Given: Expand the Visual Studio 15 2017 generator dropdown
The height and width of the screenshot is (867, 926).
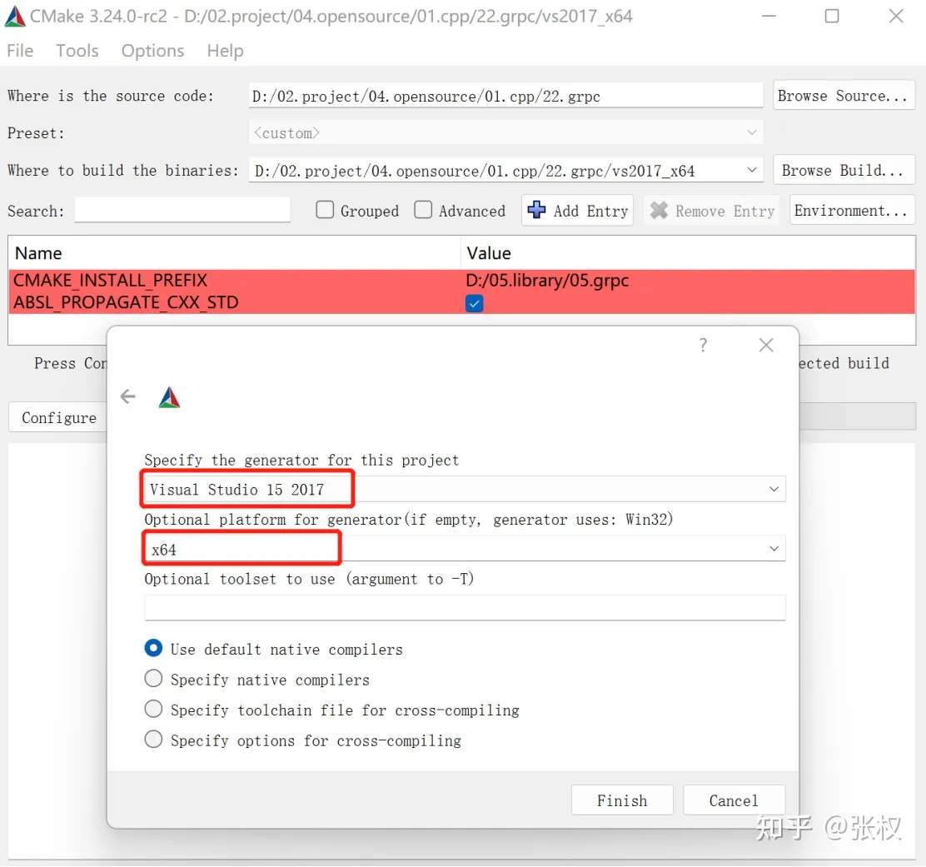Looking at the screenshot, I should pos(774,490).
